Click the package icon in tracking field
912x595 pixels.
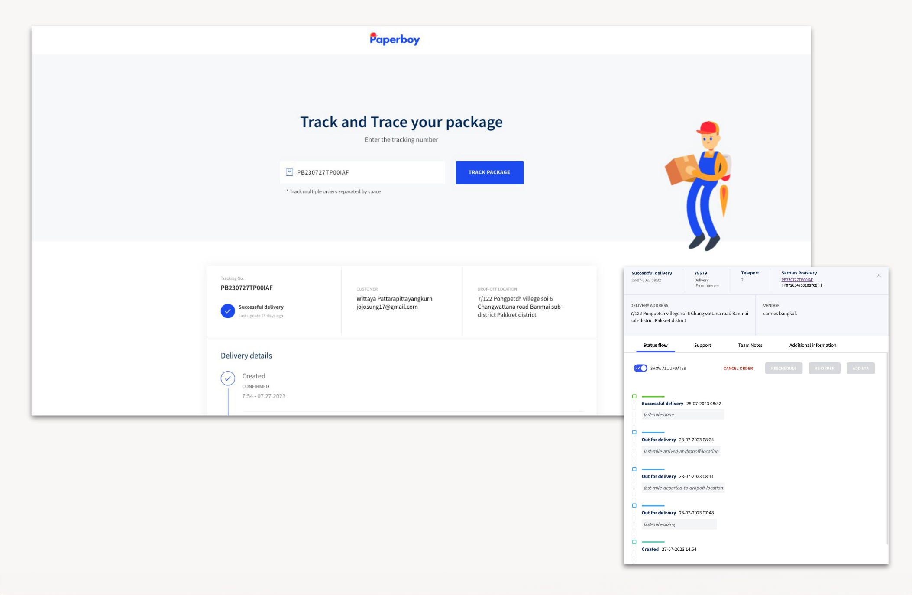point(289,172)
